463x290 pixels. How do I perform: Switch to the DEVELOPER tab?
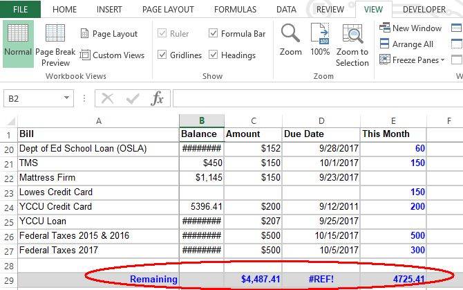424,10
